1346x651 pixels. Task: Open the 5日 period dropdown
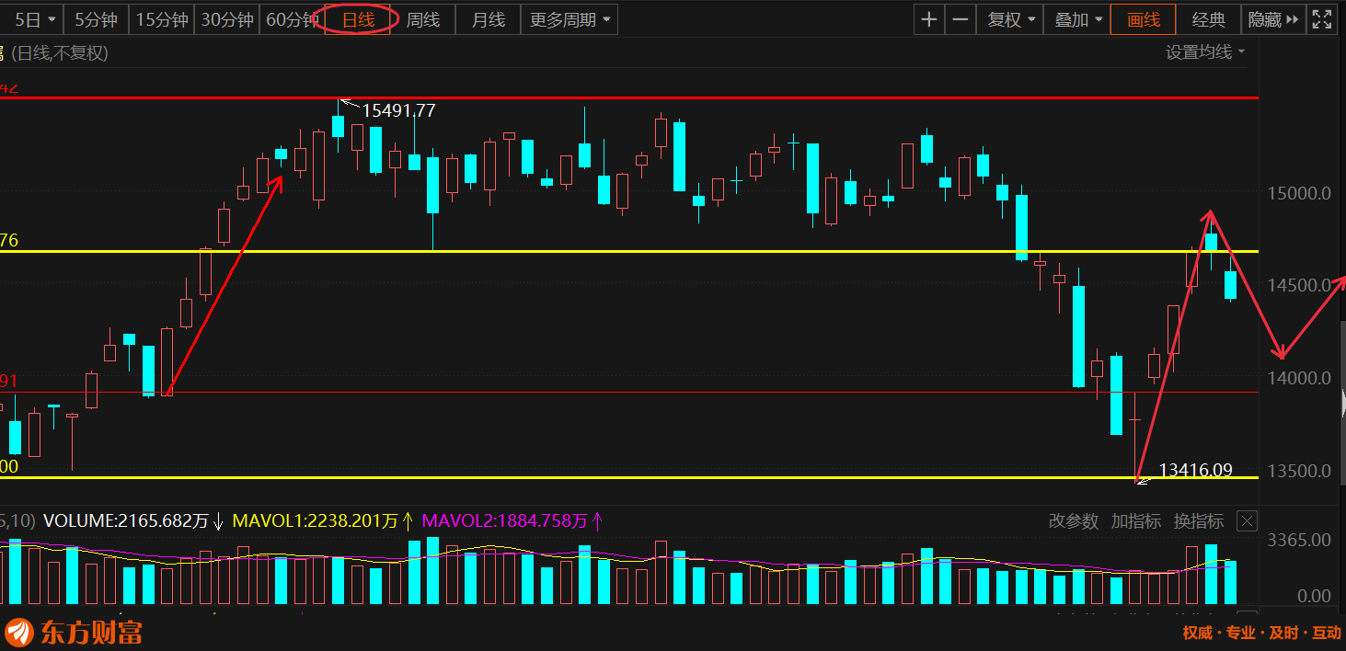34,19
